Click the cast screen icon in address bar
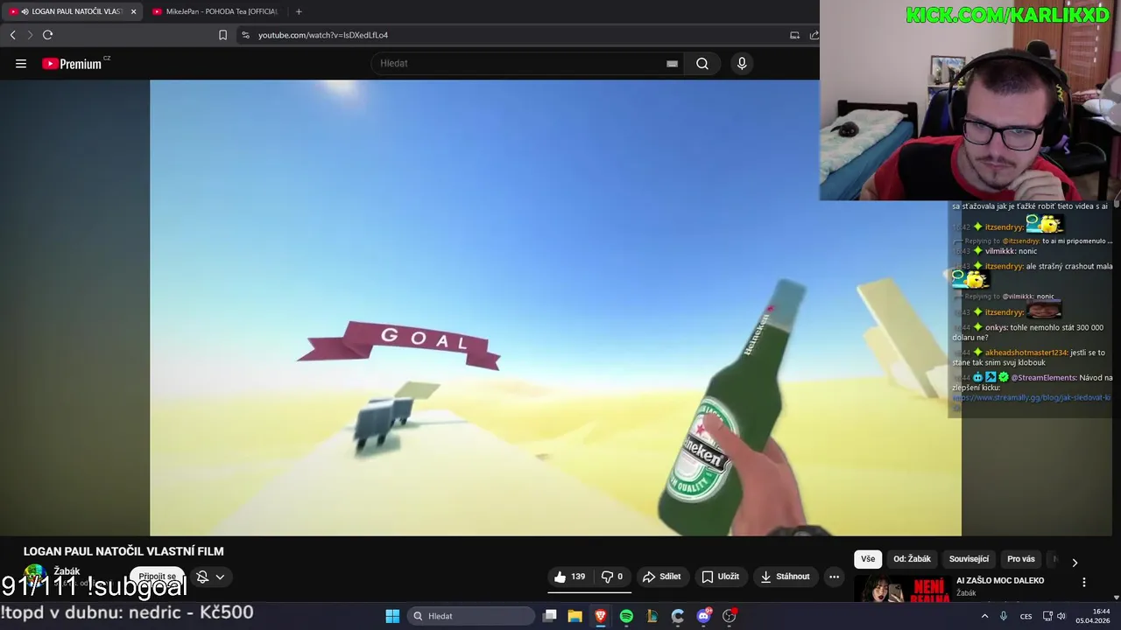 tap(794, 35)
